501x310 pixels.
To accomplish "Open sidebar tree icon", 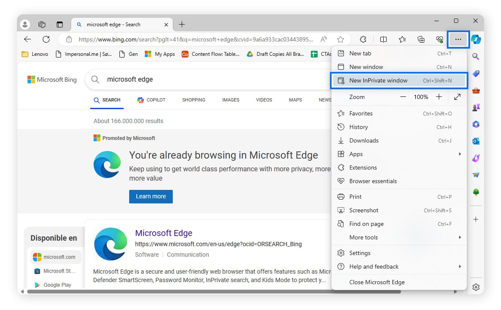I will 476,192.
